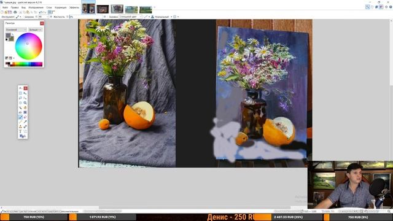Select the Gradient tool

(25, 112)
